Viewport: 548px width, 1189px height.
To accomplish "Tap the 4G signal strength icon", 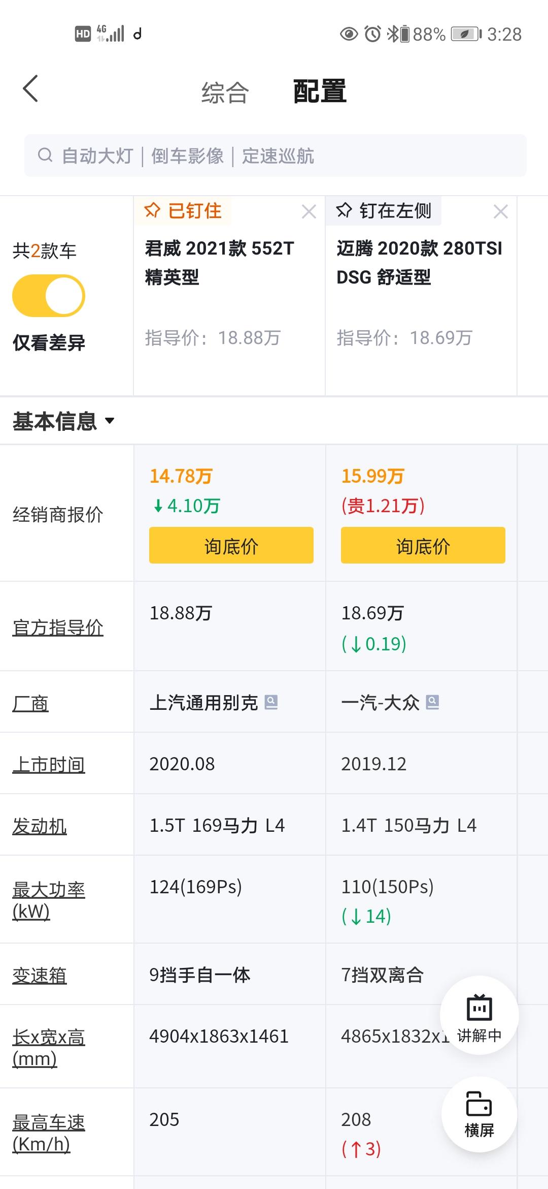I will [x=111, y=34].
